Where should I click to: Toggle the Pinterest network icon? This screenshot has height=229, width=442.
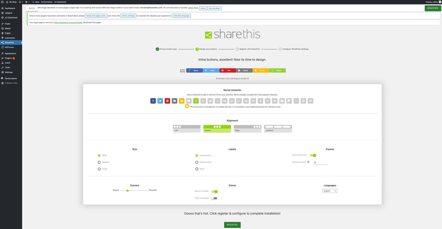167,101
